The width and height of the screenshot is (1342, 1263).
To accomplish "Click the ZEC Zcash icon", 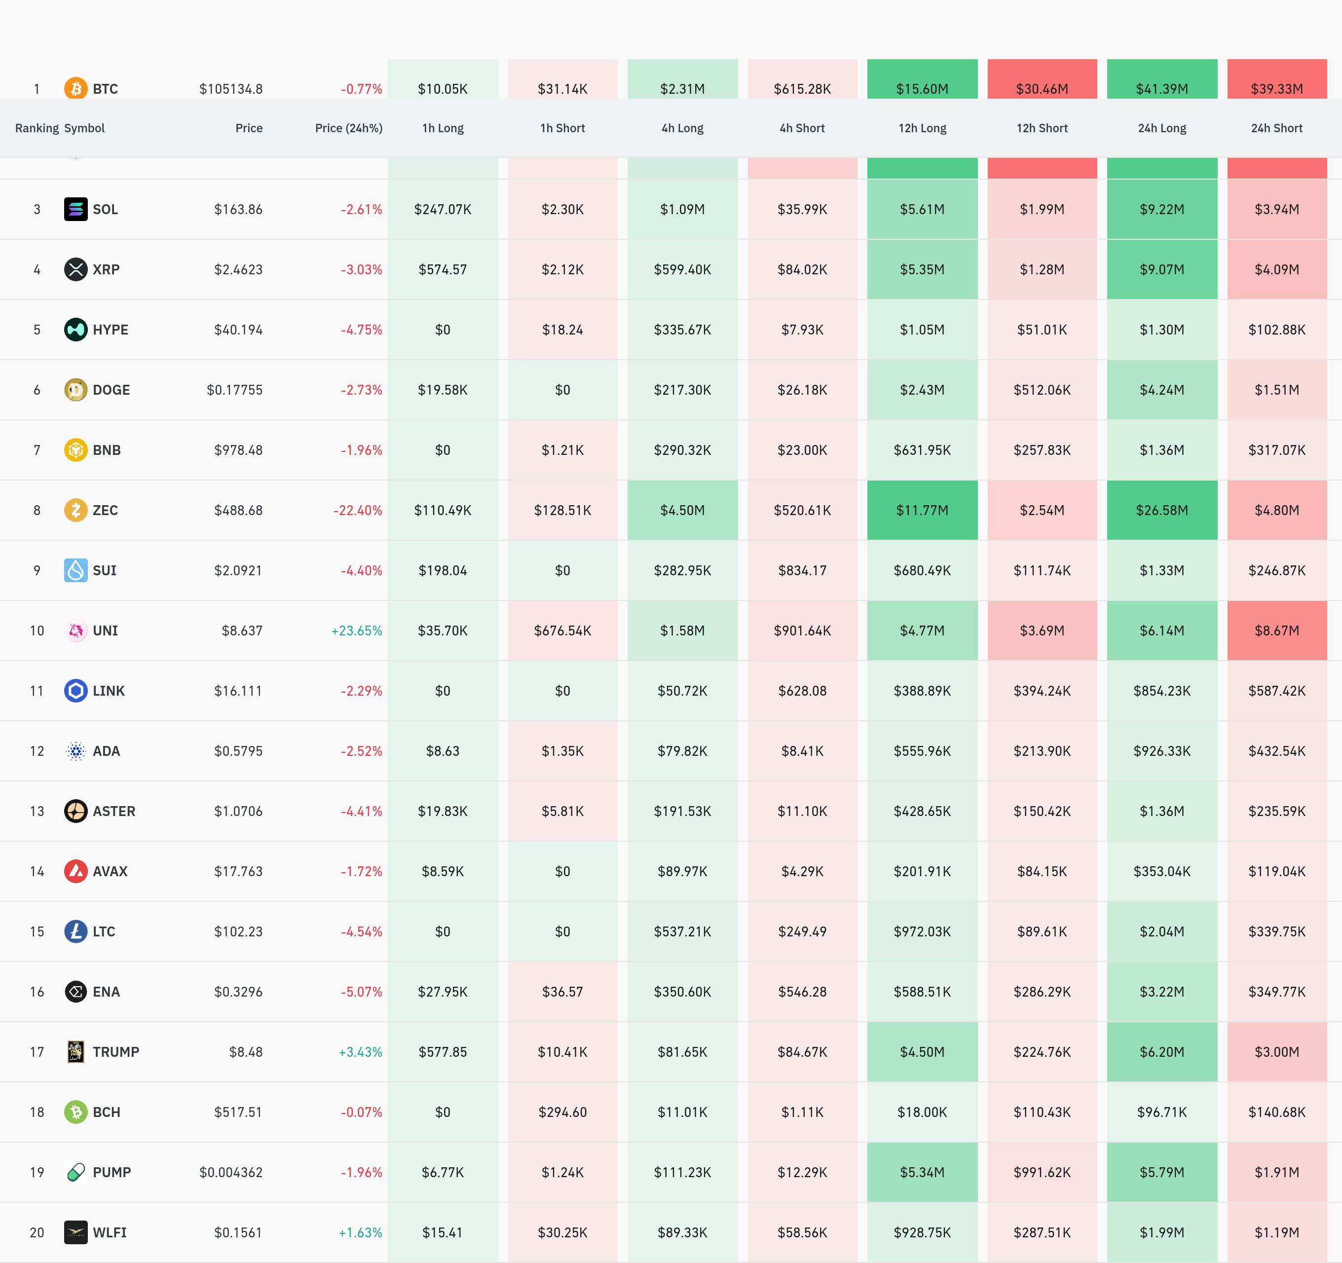I will tap(75, 510).
